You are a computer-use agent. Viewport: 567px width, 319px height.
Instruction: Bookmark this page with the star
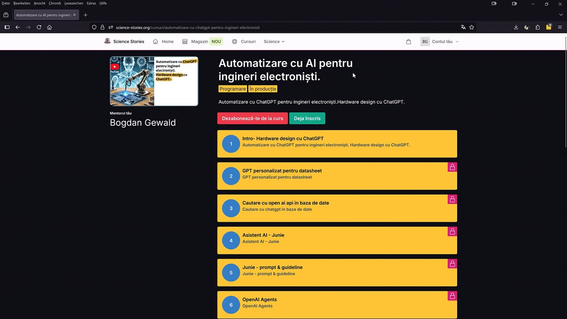(472, 27)
